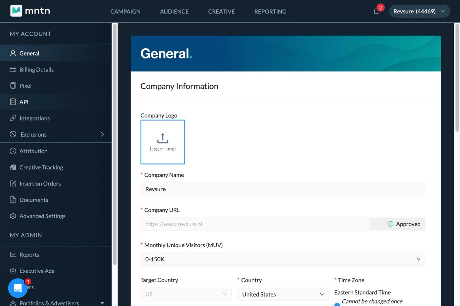Click the main page vertical scrollbar
Screen dimensions: 460x306
[457, 78]
